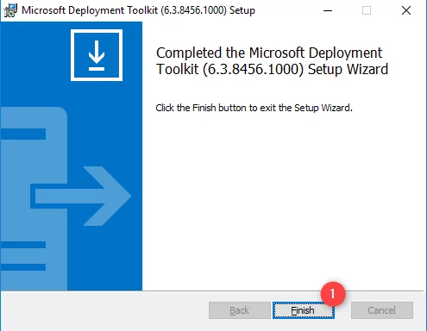Click the download arrow icon in white square

97,55
